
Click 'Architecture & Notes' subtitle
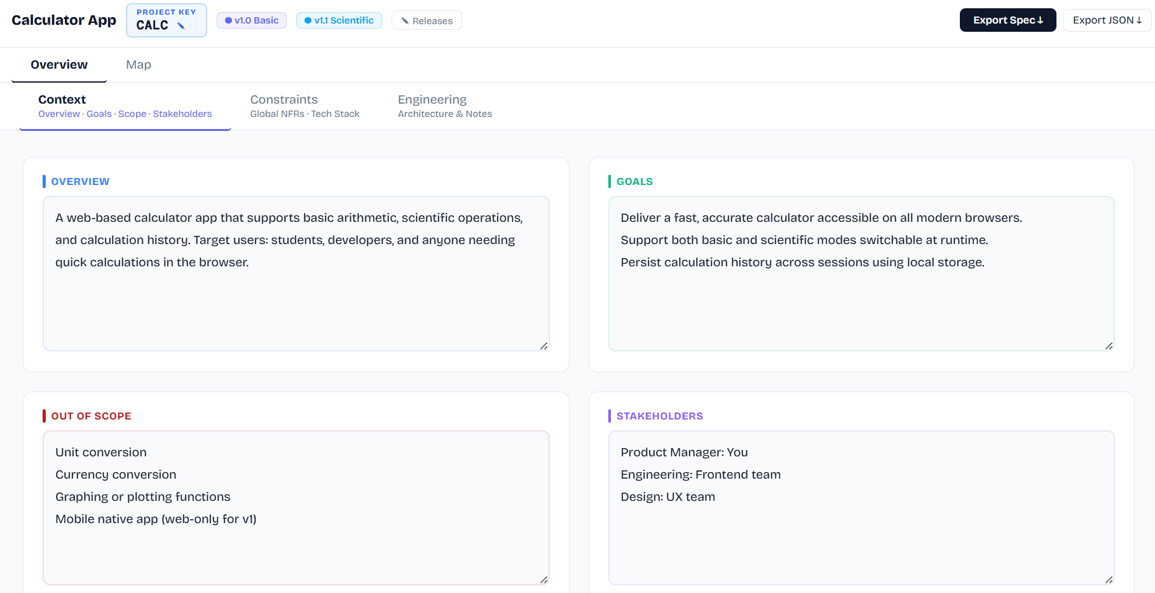tap(445, 114)
